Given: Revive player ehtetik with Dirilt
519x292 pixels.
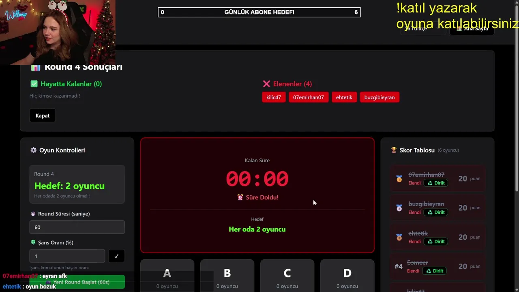Looking at the screenshot, I should tap(436, 241).
